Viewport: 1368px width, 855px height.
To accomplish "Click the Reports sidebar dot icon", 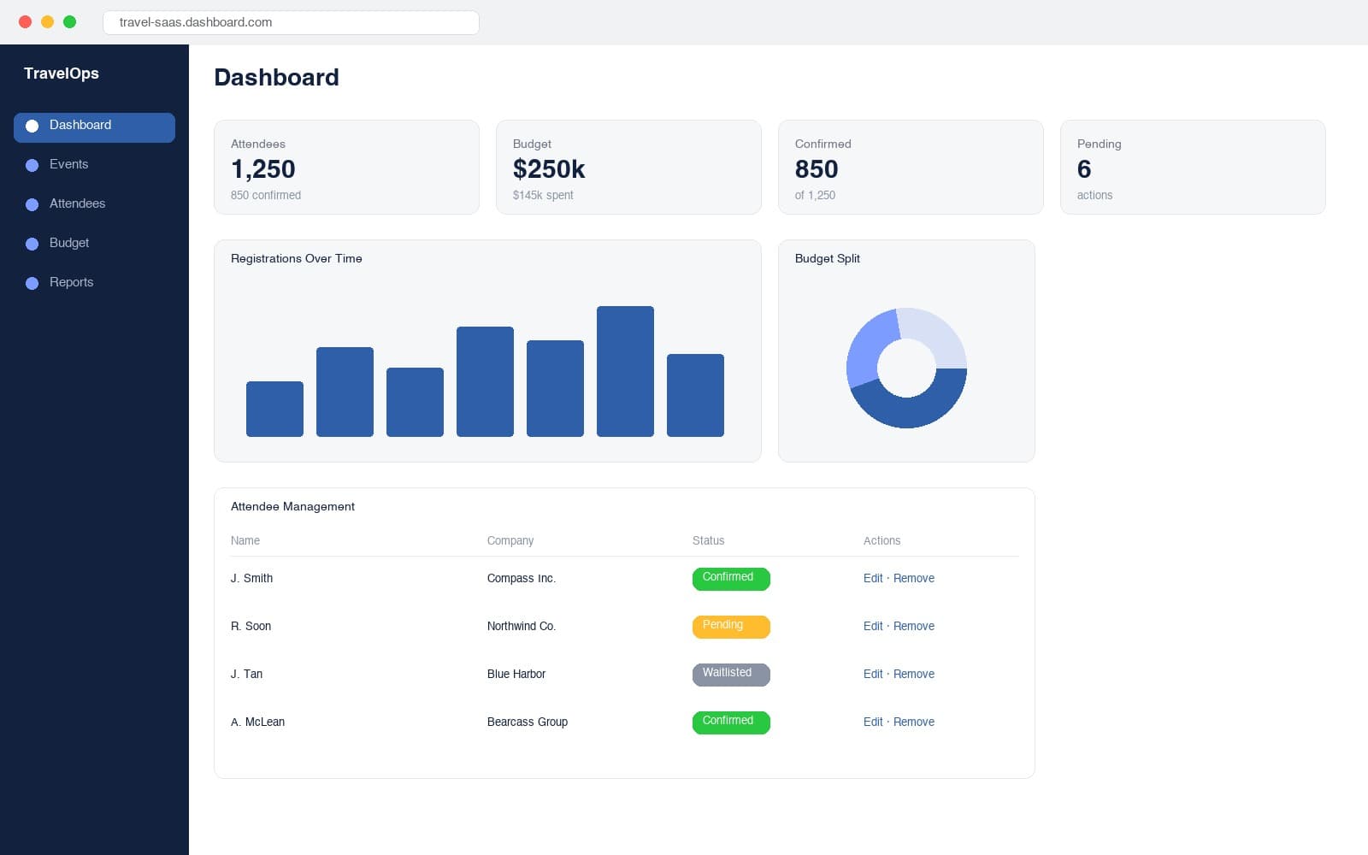I will click(32, 284).
